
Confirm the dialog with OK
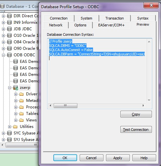[65, 158]
